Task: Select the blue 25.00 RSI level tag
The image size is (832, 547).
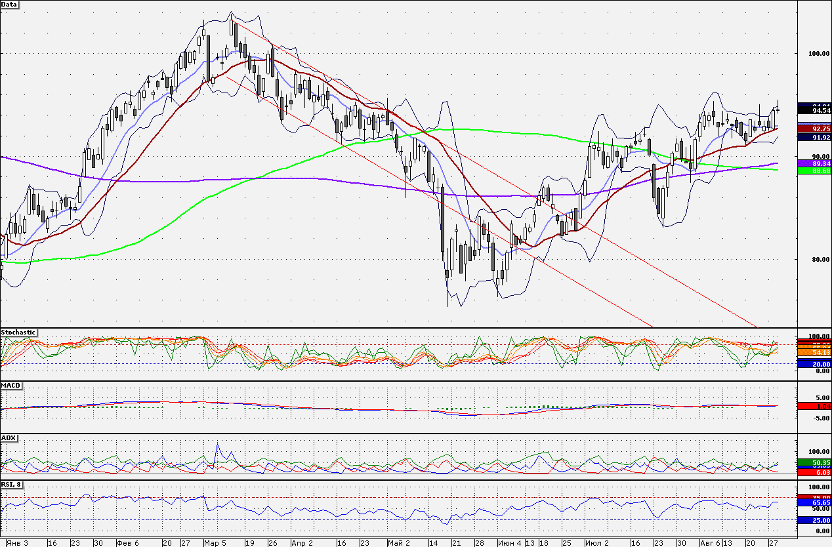Action: pos(815,520)
